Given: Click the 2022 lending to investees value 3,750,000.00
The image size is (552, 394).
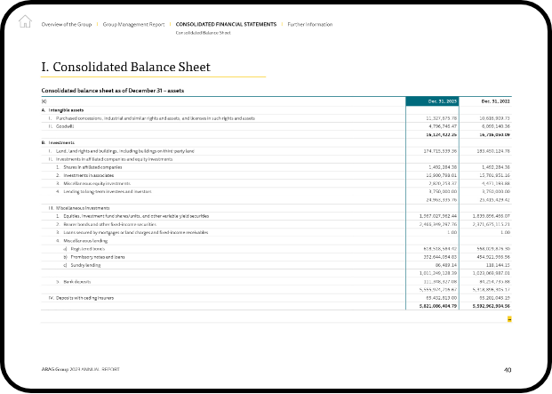Looking at the screenshot, I should (x=496, y=191).
